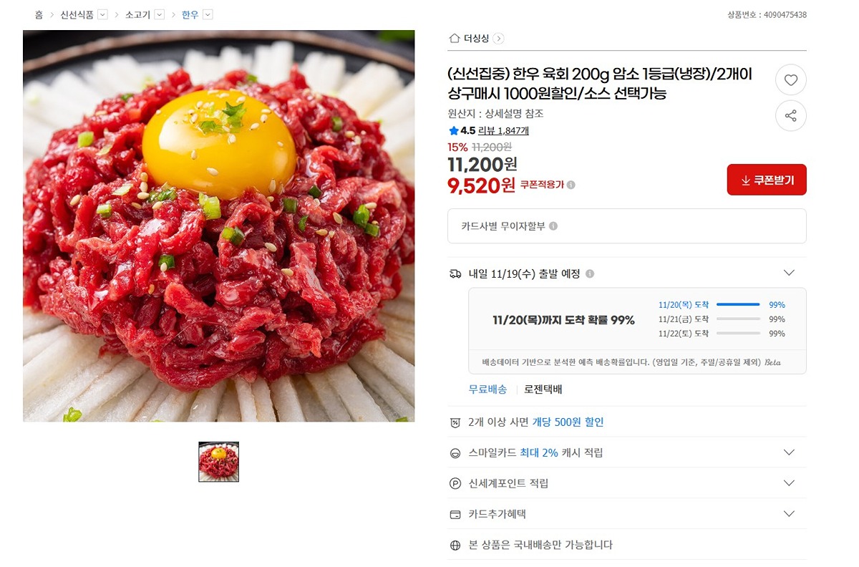Open 더싱싱 store arrow icon
This screenshot has height=567, width=859.
(499, 39)
